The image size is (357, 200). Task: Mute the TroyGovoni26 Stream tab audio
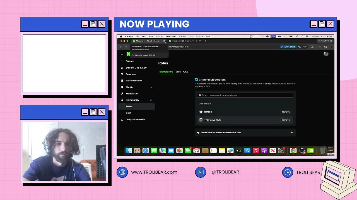pos(196,41)
